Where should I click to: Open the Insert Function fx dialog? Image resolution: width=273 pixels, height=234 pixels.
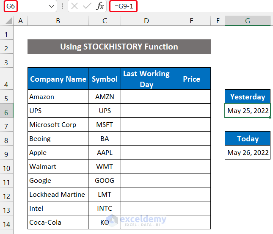click(x=100, y=6)
